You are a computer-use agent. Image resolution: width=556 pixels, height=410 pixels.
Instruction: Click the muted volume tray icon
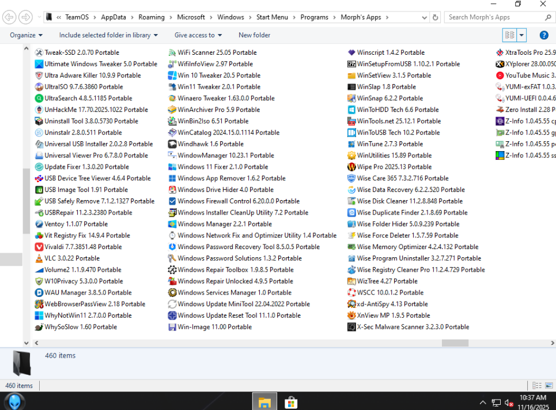pyautogui.click(x=509, y=403)
